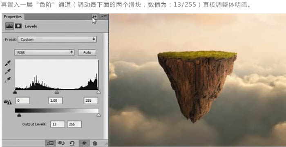This screenshot has height=147, width=286.
Task: Click the Output Levels label
Action: click(x=34, y=124)
